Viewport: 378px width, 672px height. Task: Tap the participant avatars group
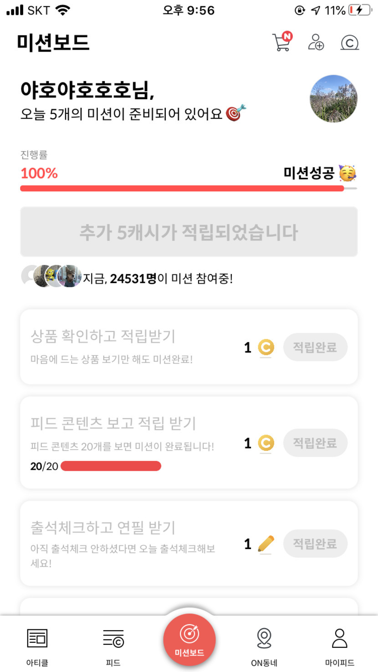point(51,276)
